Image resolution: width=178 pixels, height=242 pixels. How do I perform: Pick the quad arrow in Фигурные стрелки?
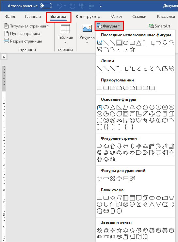139,146
